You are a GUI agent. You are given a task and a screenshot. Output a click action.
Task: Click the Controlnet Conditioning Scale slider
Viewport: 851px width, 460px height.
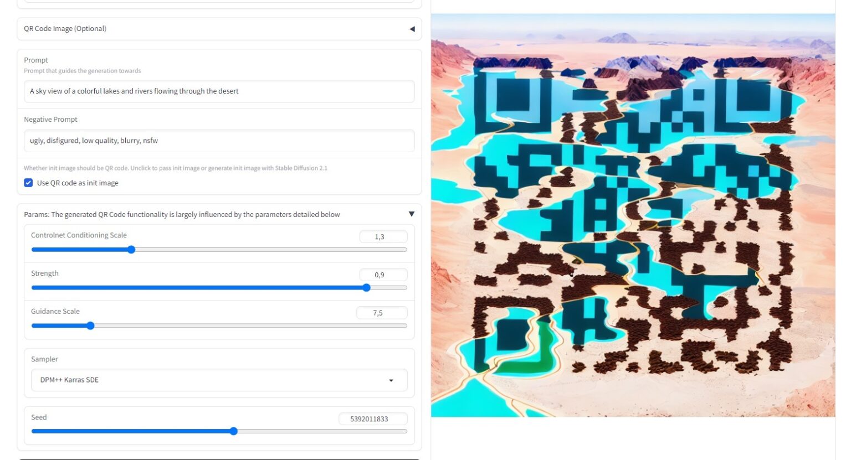tap(219, 250)
